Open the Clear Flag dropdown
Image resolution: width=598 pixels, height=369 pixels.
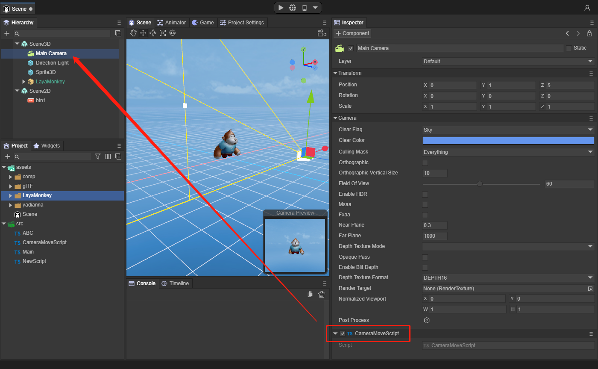pos(508,130)
